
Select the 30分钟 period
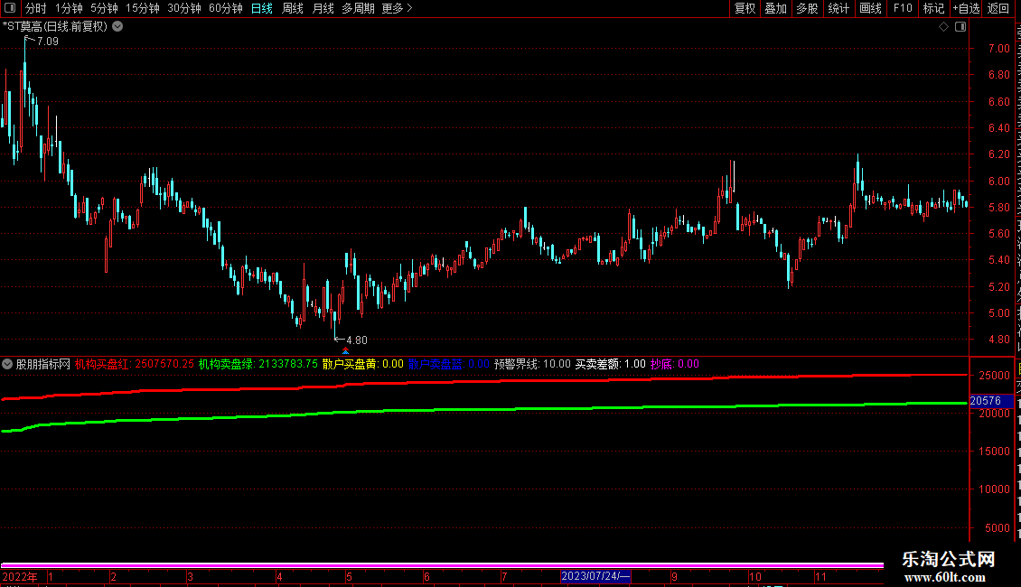pyautogui.click(x=184, y=8)
